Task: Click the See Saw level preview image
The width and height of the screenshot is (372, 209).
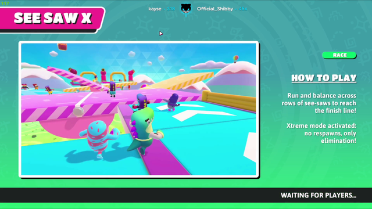Action: [x=139, y=109]
